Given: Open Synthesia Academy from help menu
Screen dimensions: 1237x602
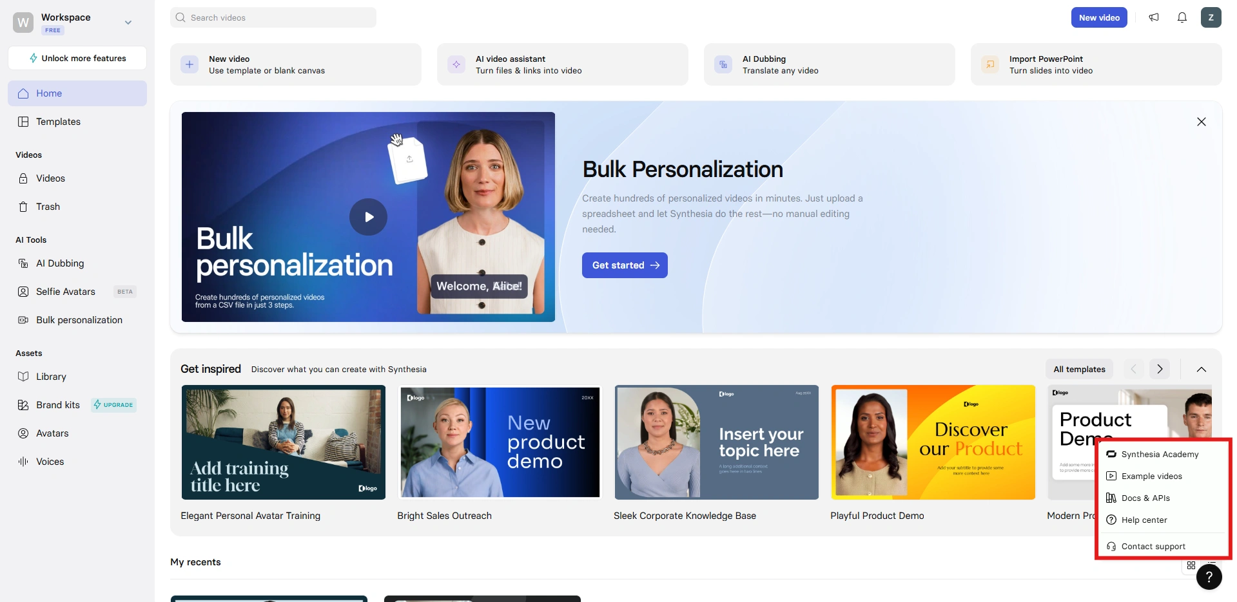Looking at the screenshot, I should [x=1163, y=455].
